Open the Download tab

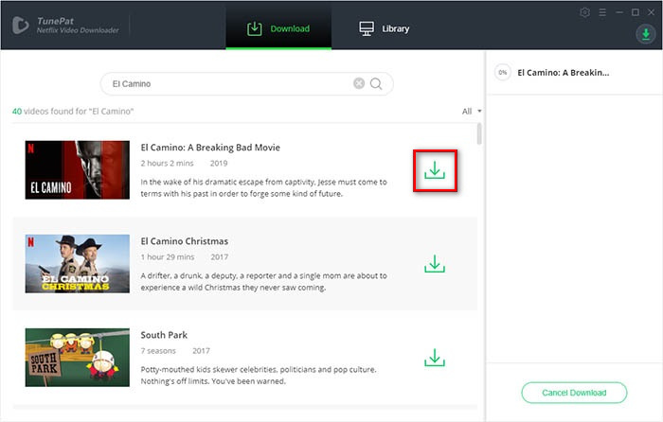pos(278,28)
